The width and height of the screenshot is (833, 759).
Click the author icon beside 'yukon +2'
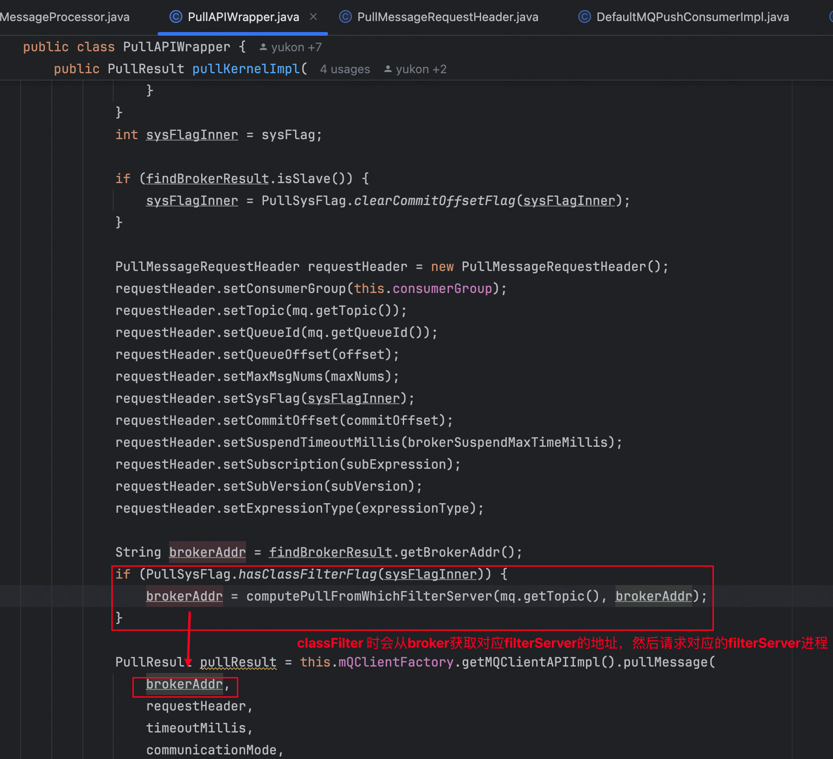tap(388, 69)
